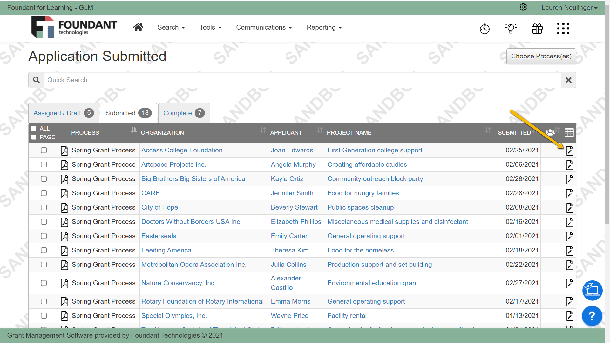Expand the Search dropdown menu
610x343 pixels.
(171, 27)
